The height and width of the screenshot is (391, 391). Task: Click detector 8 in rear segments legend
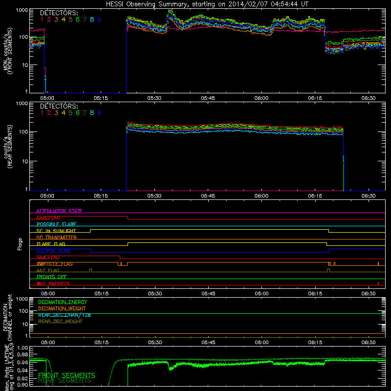pos(92,113)
